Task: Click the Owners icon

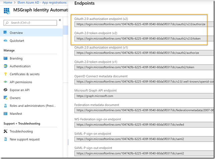Action: coord(5,98)
